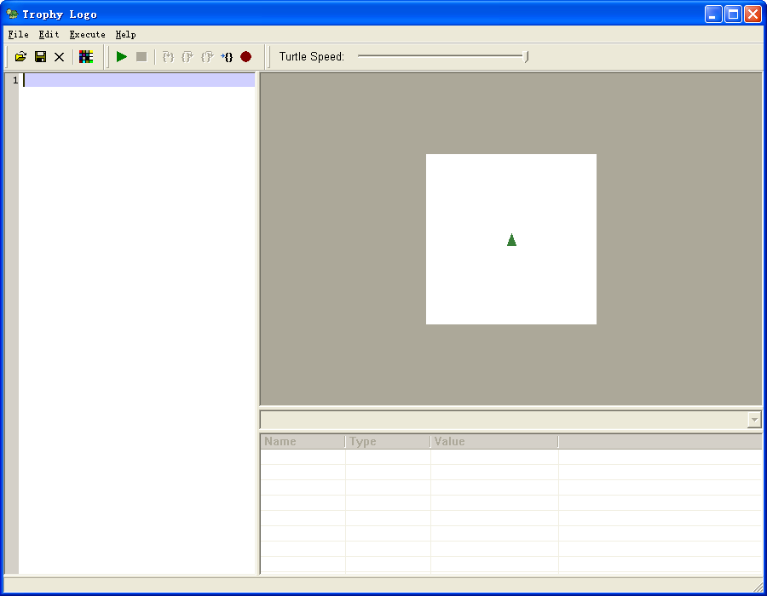The height and width of the screenshot is (596, 767).
Task: Click the Save floppy disk icon
Action: (x=40, y=57)
